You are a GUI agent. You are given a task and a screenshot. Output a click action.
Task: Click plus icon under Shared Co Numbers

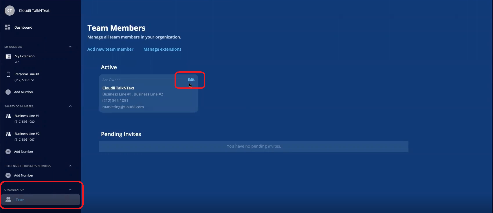tap(8, 152)
